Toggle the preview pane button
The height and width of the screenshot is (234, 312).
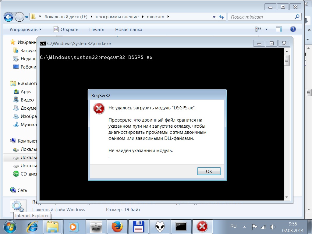[x=279, y=29]
